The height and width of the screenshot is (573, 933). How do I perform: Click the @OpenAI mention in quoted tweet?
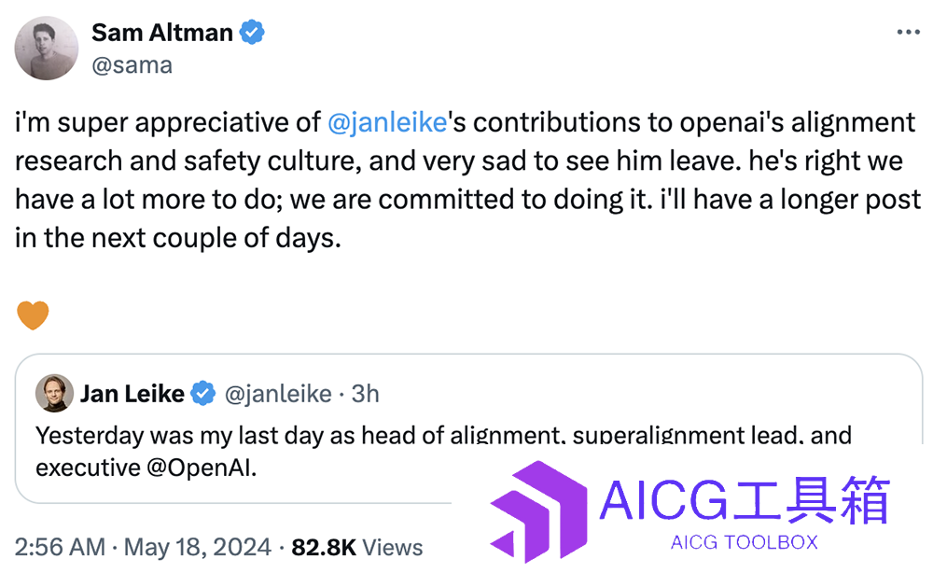click(x=202, y=468)
